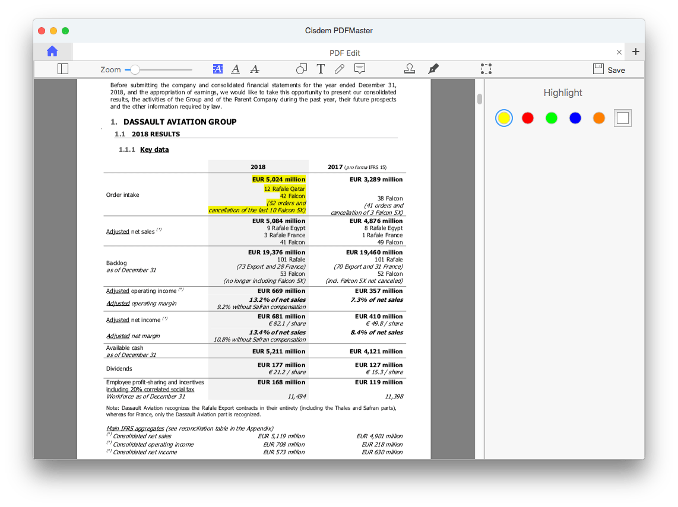The height and width of the screenshot is (507, 678).
Task: Click the '2018' column header
Action: click(x=258, y=167)
